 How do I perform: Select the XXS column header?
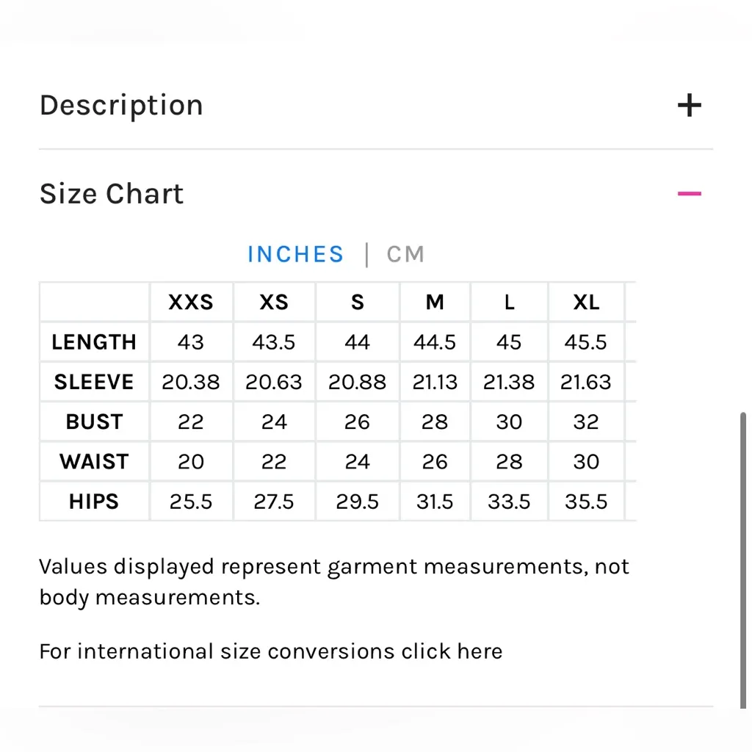[x=191, y=303]
